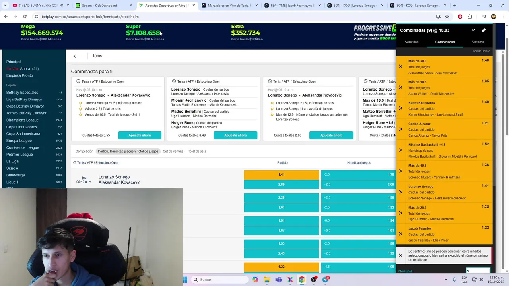Viewport: 509px width, 286px height.
Task: Select handicap -2.5 at 1.70
Action: tap(359, 175)
